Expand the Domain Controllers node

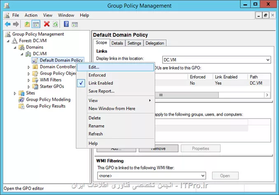pyautogui.click(x=29, y=67)
